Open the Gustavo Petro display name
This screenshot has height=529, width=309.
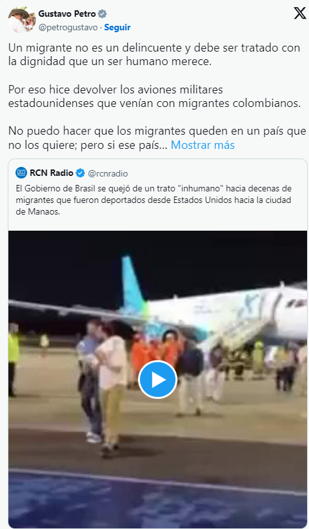click(x=67, y=14)
